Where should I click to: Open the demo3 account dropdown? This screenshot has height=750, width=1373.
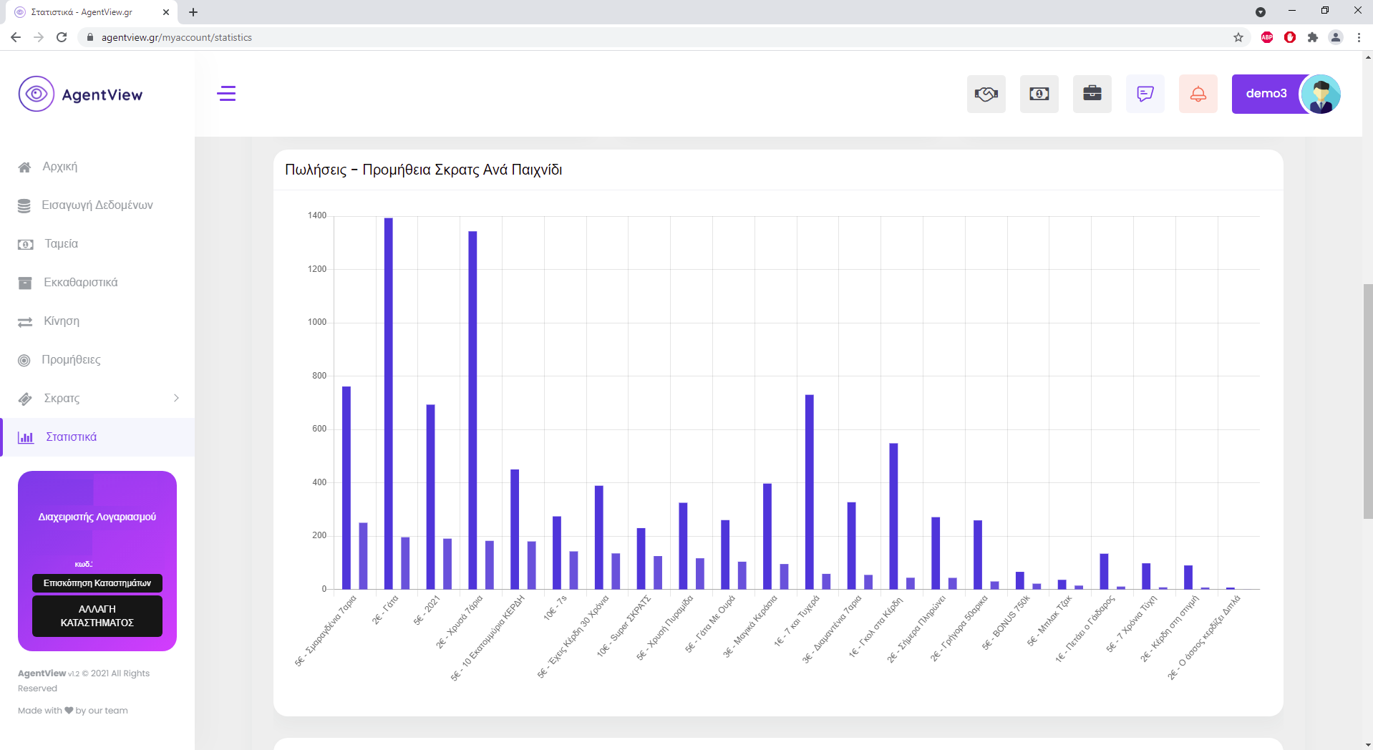1266,94
